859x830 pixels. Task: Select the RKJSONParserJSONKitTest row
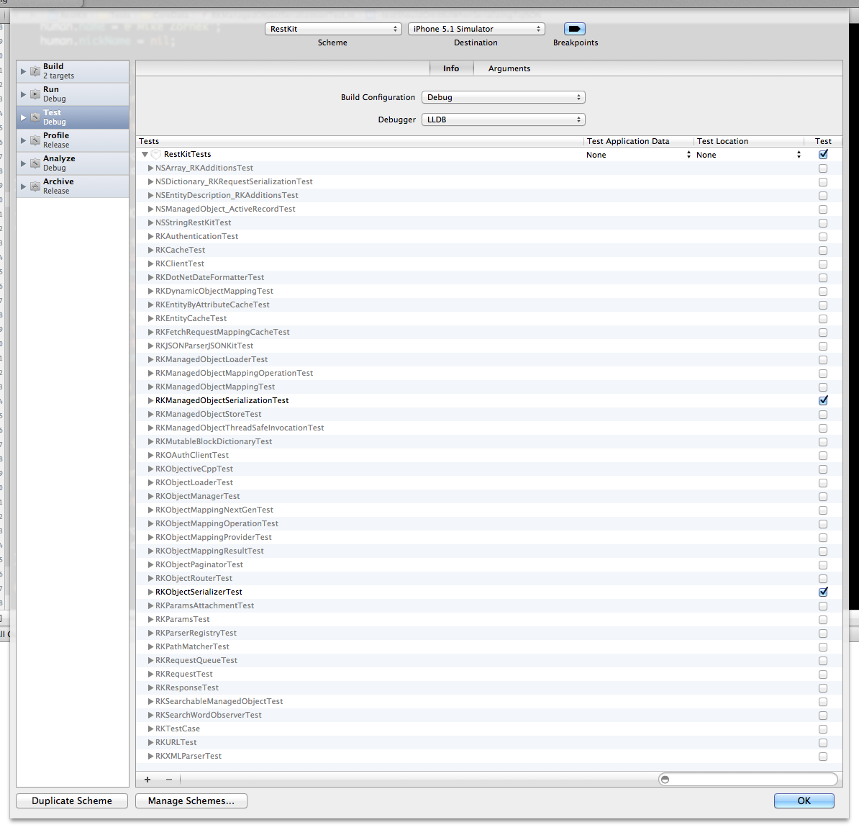[x=488, y=346]
